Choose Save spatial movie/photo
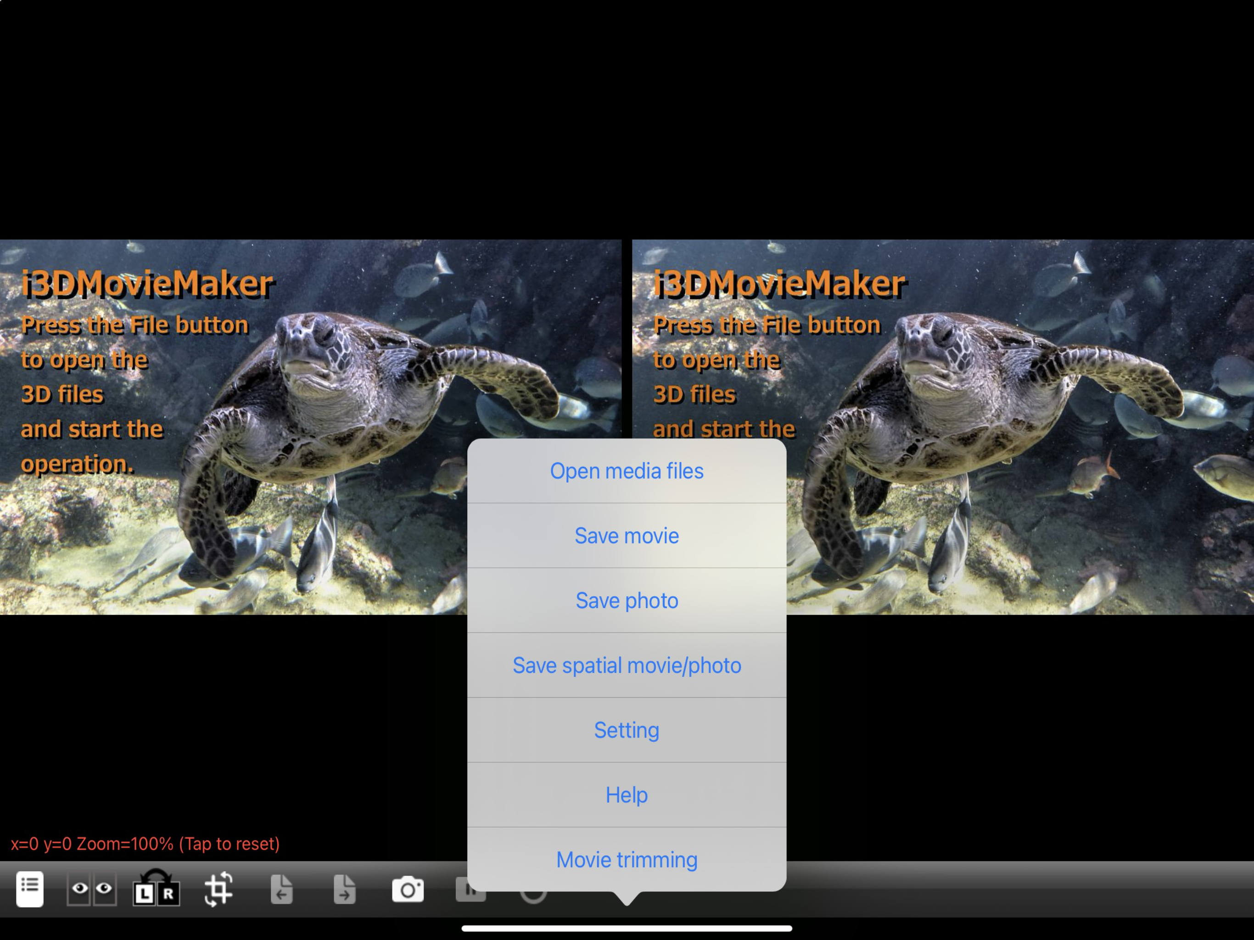This screenshot has width=1254, height=940. (x=627, y=666)
